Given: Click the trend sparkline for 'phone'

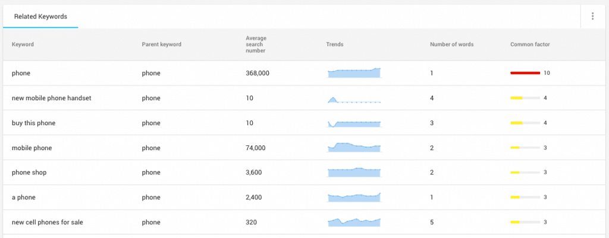Looking at the screenshot, I should (354, 73).
